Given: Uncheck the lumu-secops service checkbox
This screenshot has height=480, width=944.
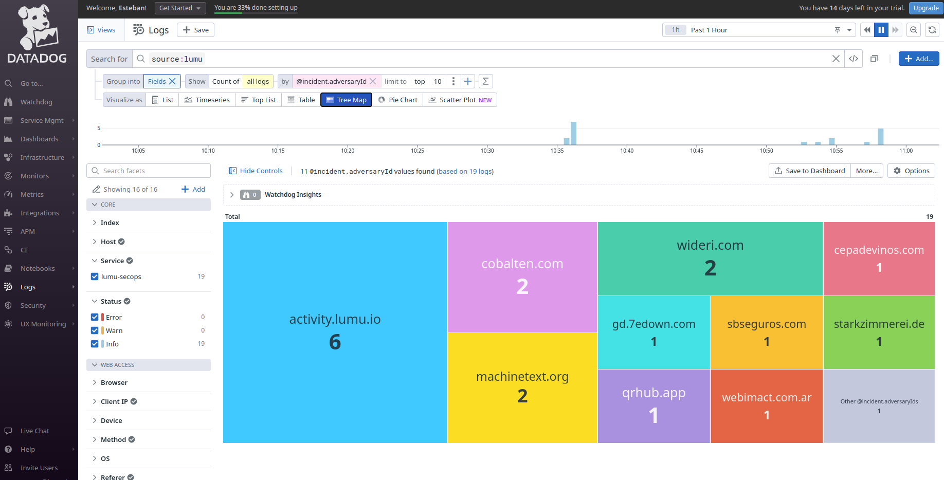Looking at the screenshot, I should [95, 276].
